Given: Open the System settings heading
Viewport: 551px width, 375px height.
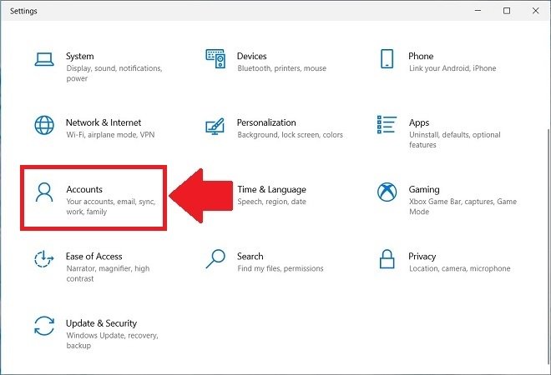Looking at the screenshot, I should coord(80,56).
